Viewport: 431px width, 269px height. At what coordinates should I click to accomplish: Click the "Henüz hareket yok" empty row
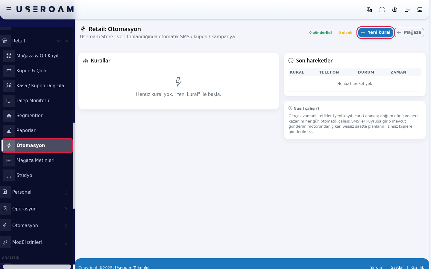point(355,84)
